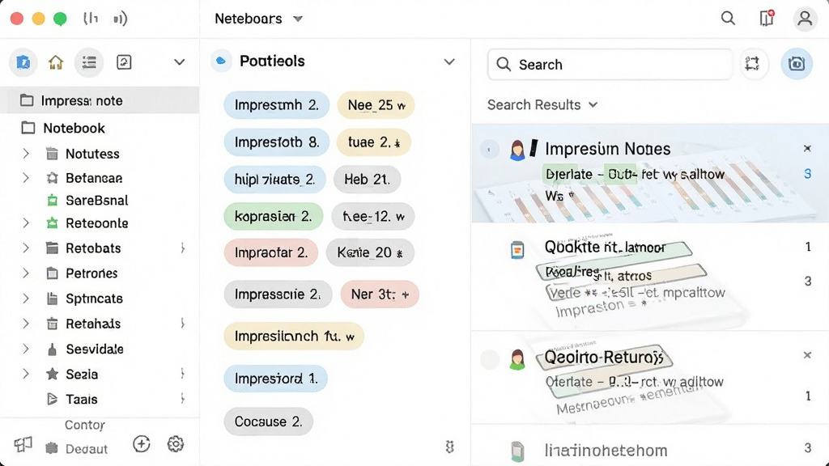Expand the Notutess tree item
The height and width of the screenshot is (466, 829).
pyautogui.click(x=25, y=154)
